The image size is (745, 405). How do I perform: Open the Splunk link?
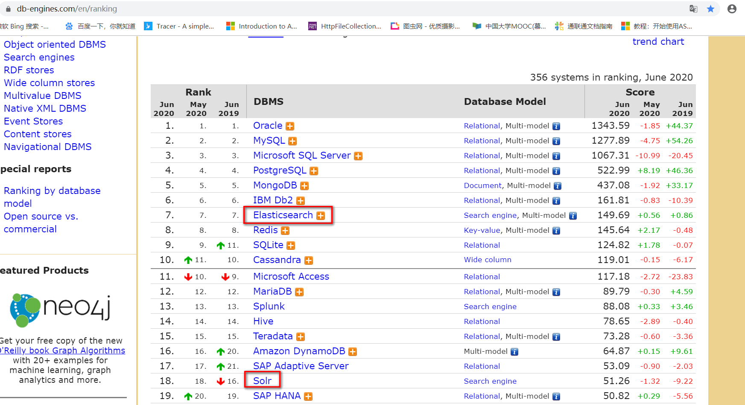(269, 307)
